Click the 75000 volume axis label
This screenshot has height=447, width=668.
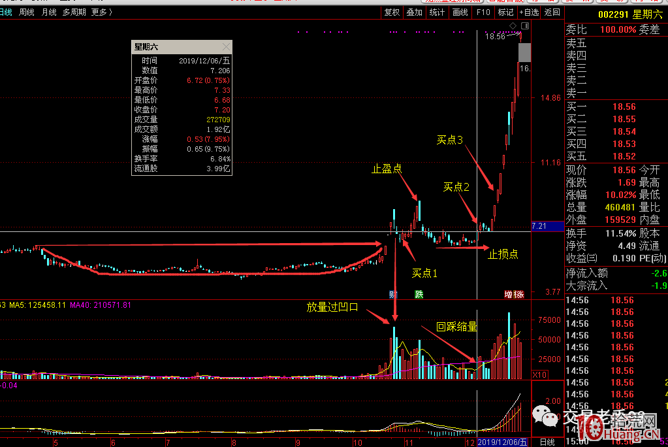[549, 320]
